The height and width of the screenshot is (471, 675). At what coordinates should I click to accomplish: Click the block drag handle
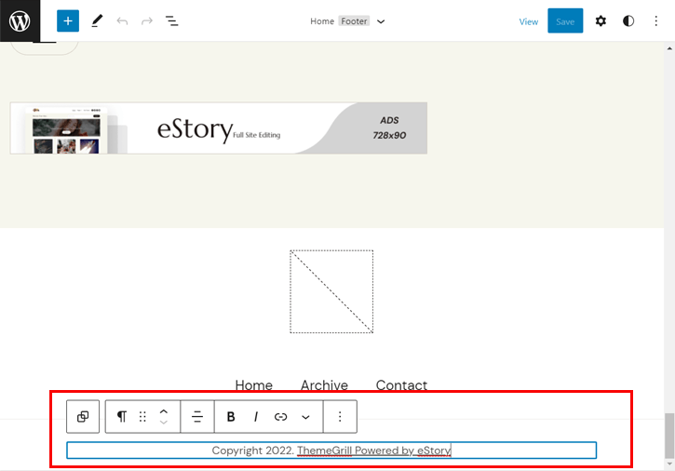[x=142, y=417]
